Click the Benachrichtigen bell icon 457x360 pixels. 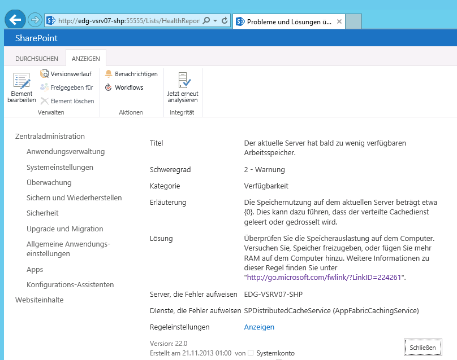109,74
